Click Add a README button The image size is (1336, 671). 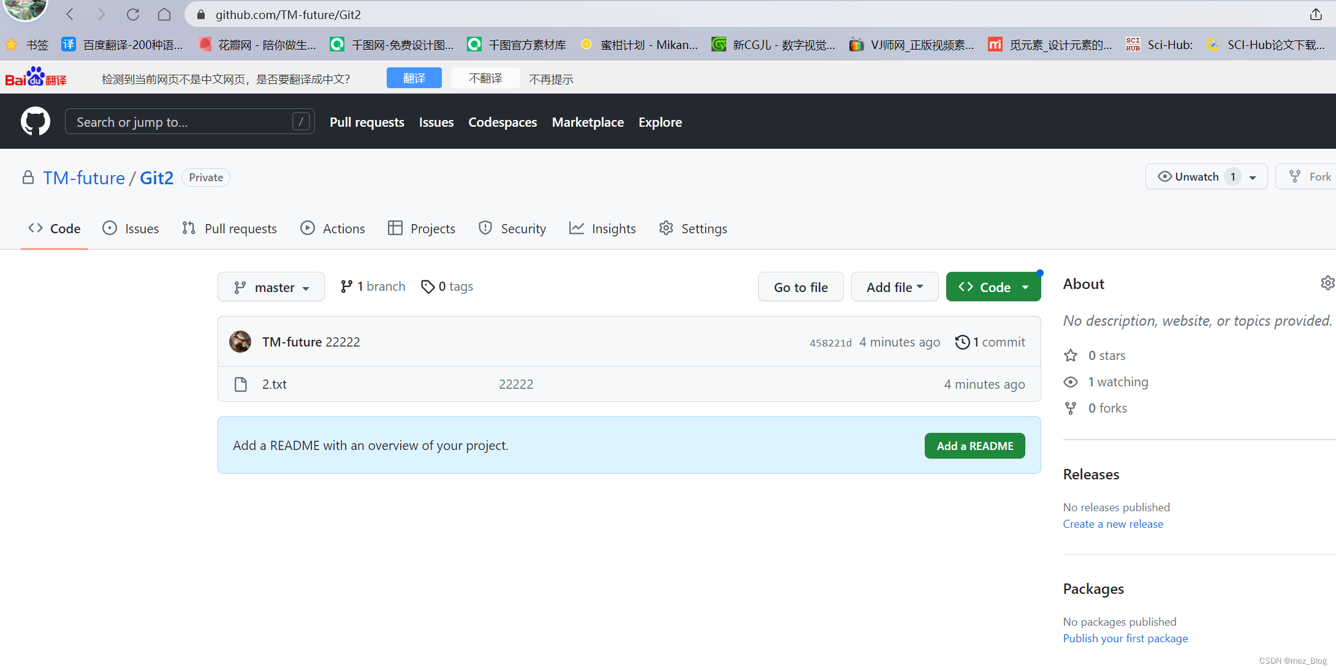tap(976, 445)
